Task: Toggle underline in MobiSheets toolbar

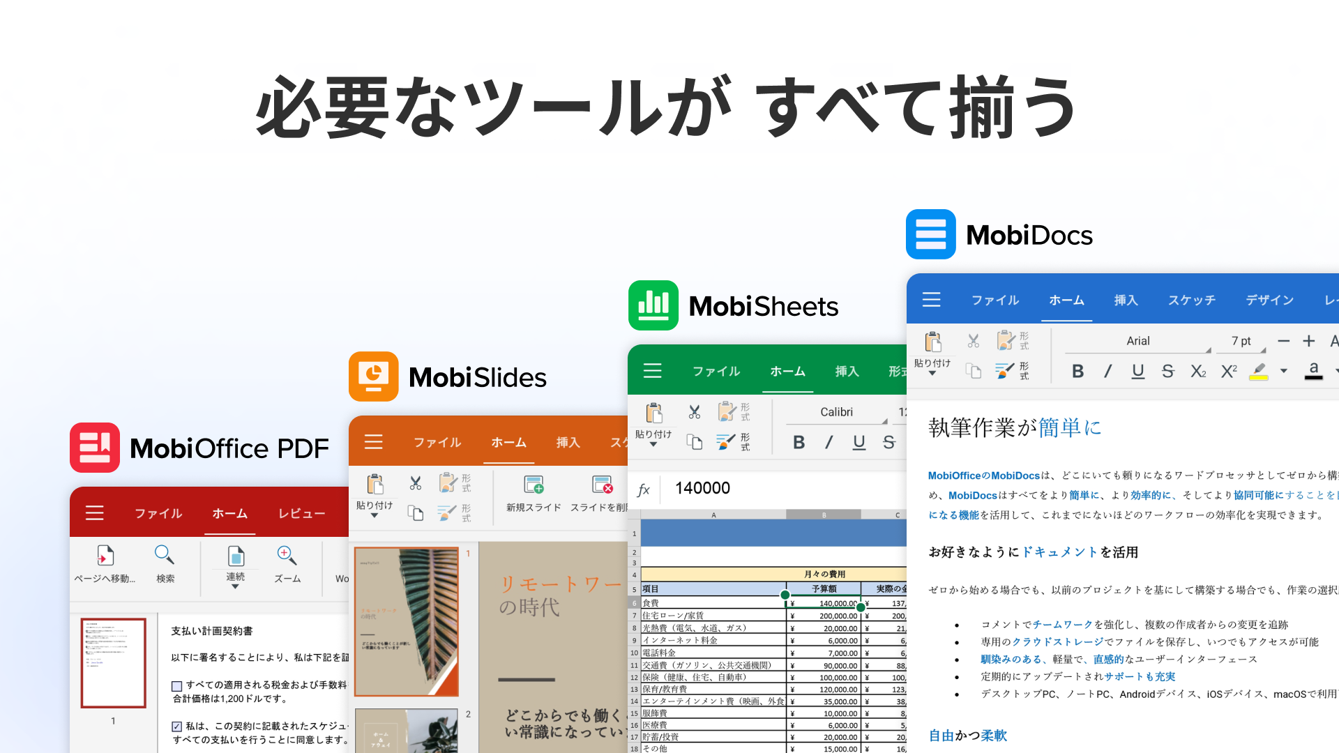Action: click(859, 443)
